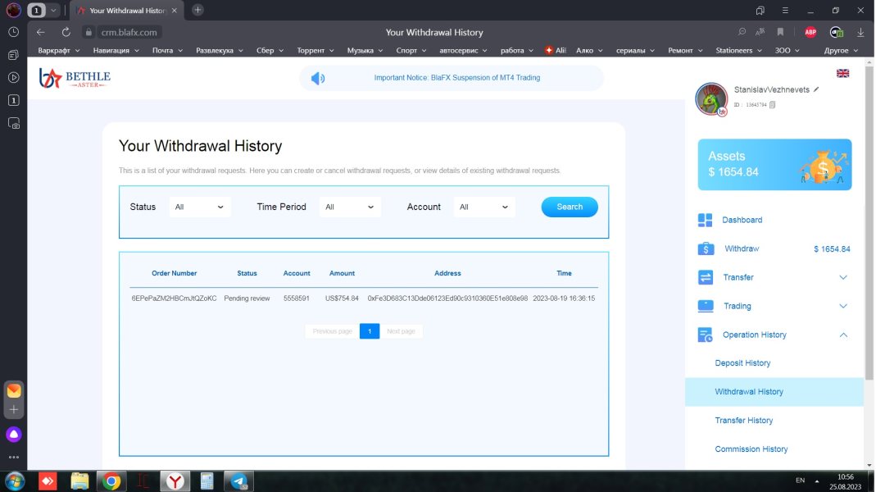Open the Windows Start menu
Viewport: 876px width, 492px height.
click(15, 481)
